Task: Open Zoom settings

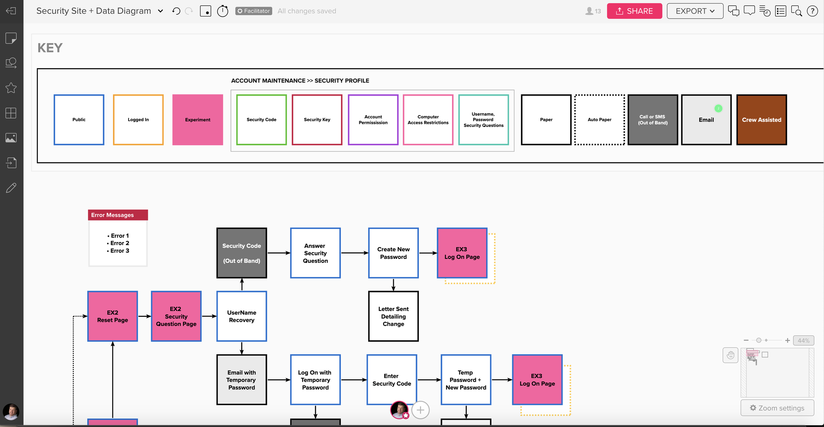Action: pos(777,408)
